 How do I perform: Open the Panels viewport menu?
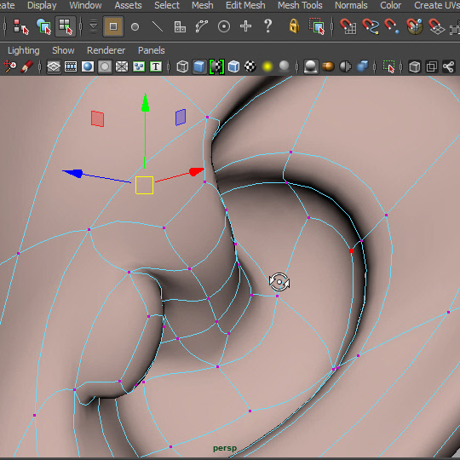(152, 50)
